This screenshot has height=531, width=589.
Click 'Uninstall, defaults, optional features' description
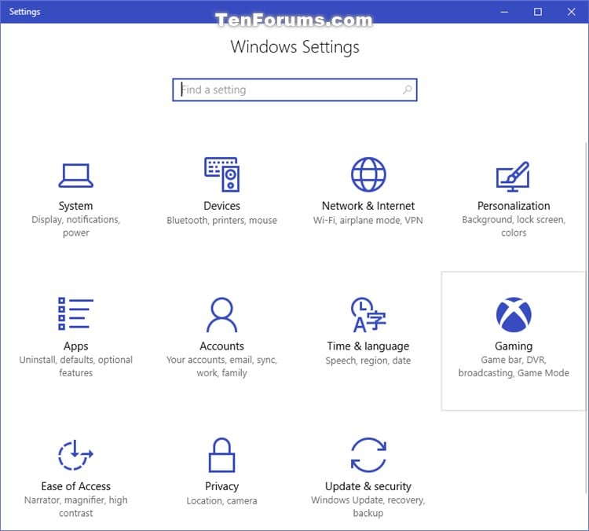(75, 366)
